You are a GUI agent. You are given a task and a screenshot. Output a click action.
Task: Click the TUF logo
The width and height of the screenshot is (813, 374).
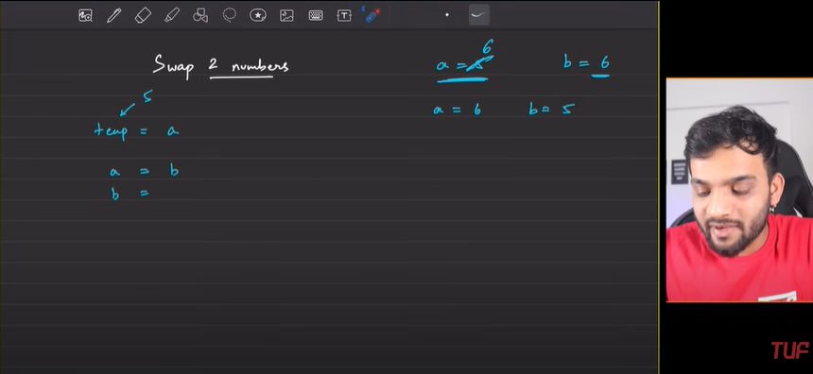pos(789,350)
